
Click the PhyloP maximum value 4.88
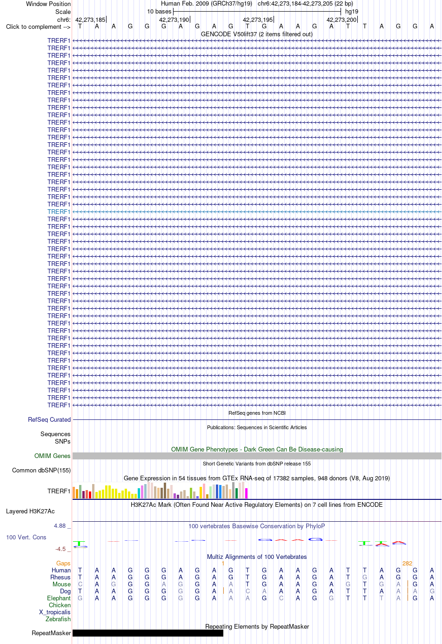point(60,526)
